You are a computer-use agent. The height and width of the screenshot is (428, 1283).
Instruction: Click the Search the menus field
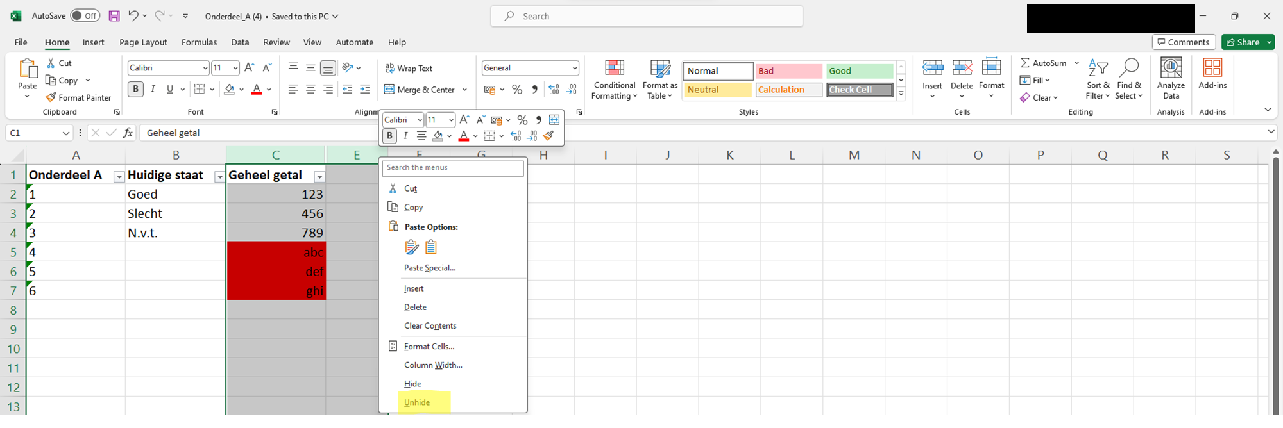coord(453,168)
